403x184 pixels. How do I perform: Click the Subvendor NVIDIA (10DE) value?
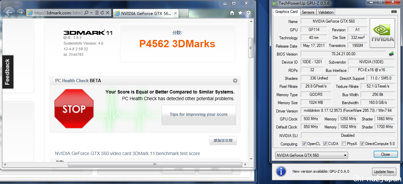coord(371,62)
